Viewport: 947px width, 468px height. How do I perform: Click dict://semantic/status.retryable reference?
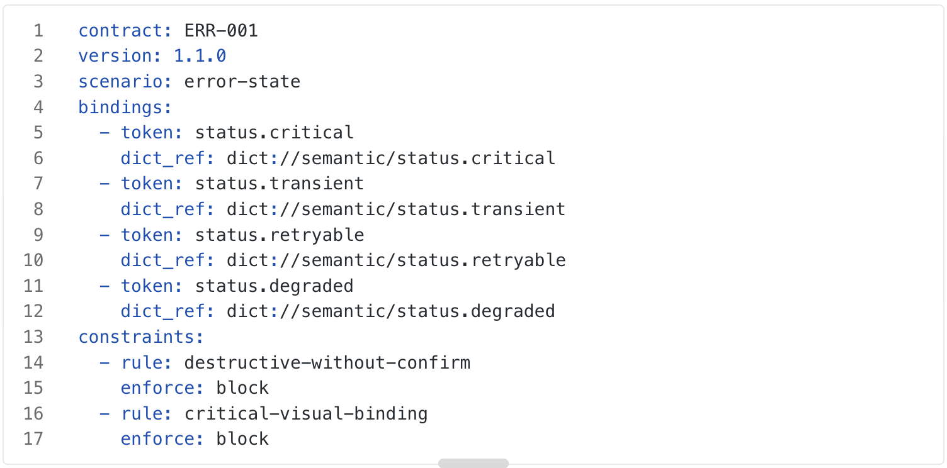tap(396, 260)
